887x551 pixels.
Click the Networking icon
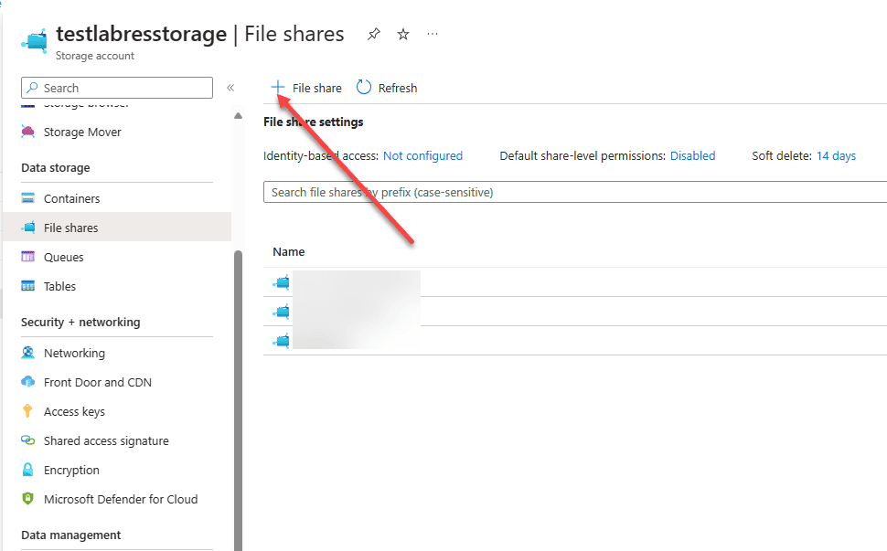coord(27,353)
